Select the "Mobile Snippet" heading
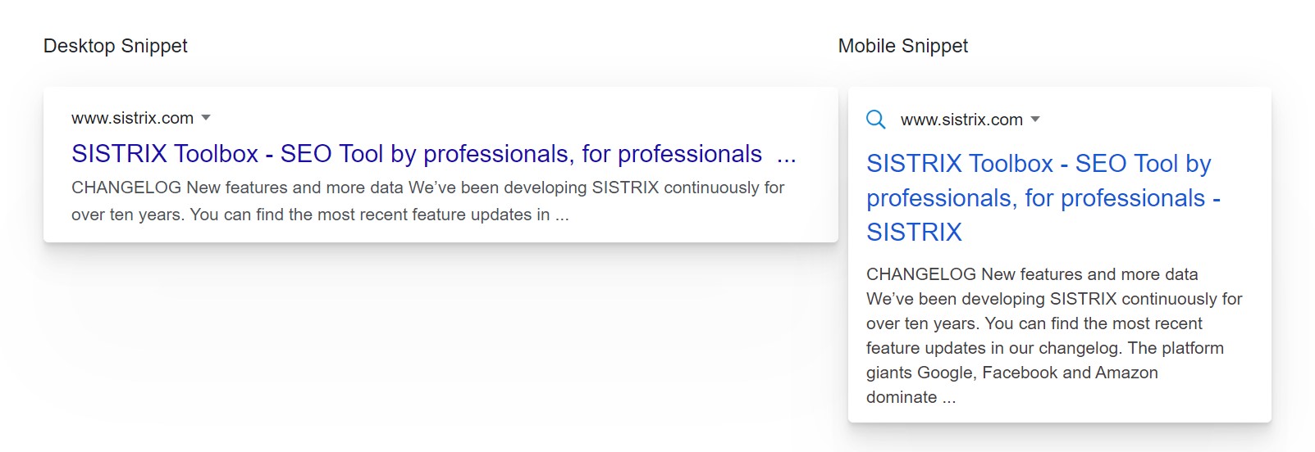The height and width of the screenshot is (452, 1315). tap(902, 46)
